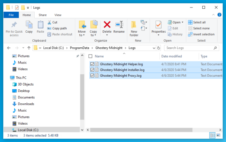This screenshot has width=226, height=142.
Task: Open the Delete dropdown arrow
Action: click(107, 35)
